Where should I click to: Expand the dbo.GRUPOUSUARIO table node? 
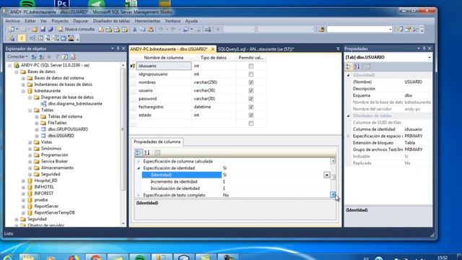[37, 129]
